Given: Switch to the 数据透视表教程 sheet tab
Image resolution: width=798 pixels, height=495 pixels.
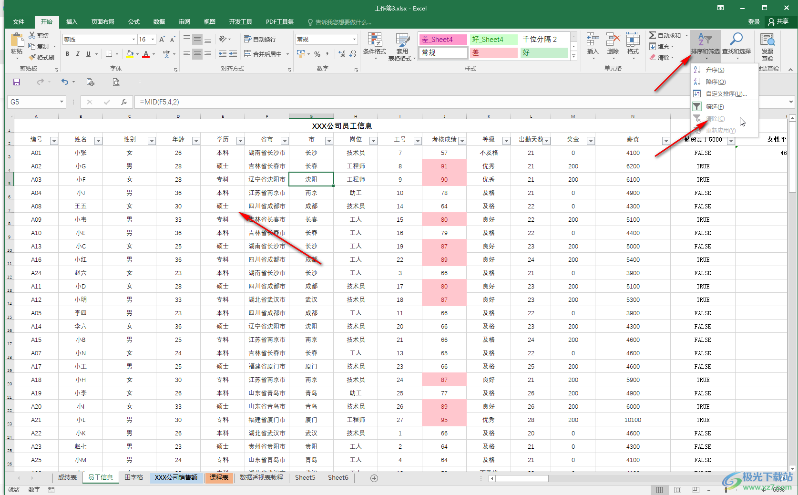Looking at the screenshot, I should coord(261,477).
